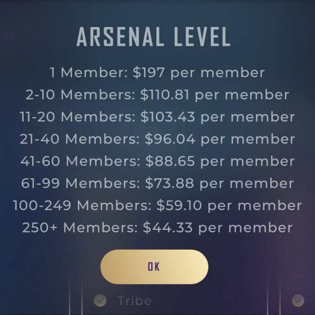Click the faded info icon at top left
This screenshot has height=315, width=315.
tap(27, 33)
